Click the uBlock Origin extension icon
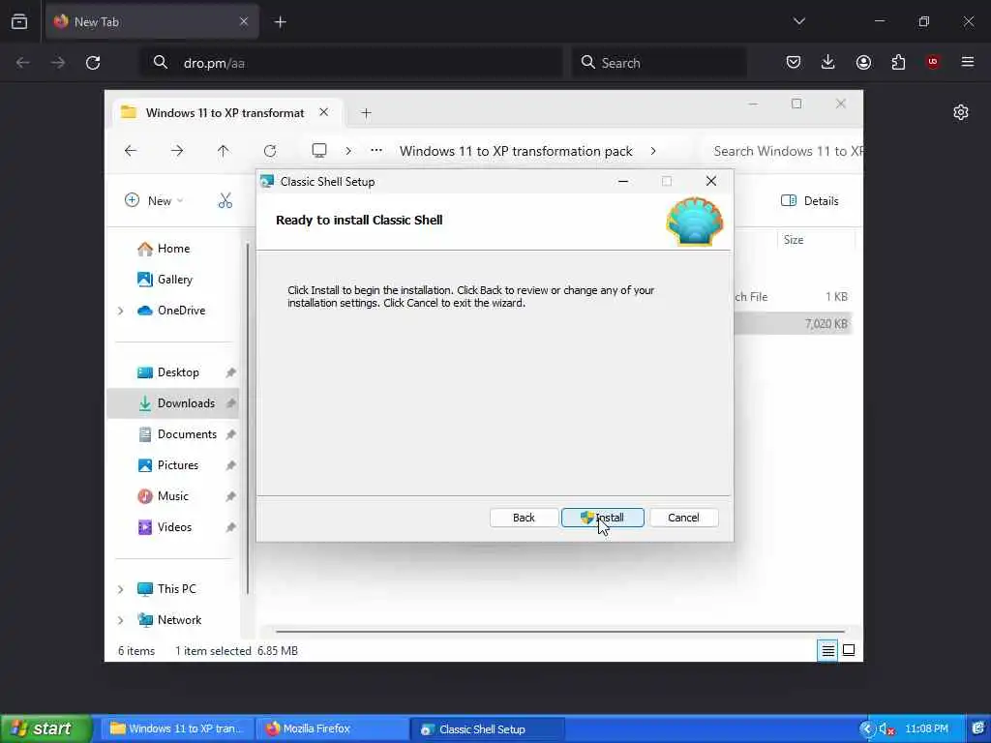This screenshot has height=743, width=991. click(932, 62)
